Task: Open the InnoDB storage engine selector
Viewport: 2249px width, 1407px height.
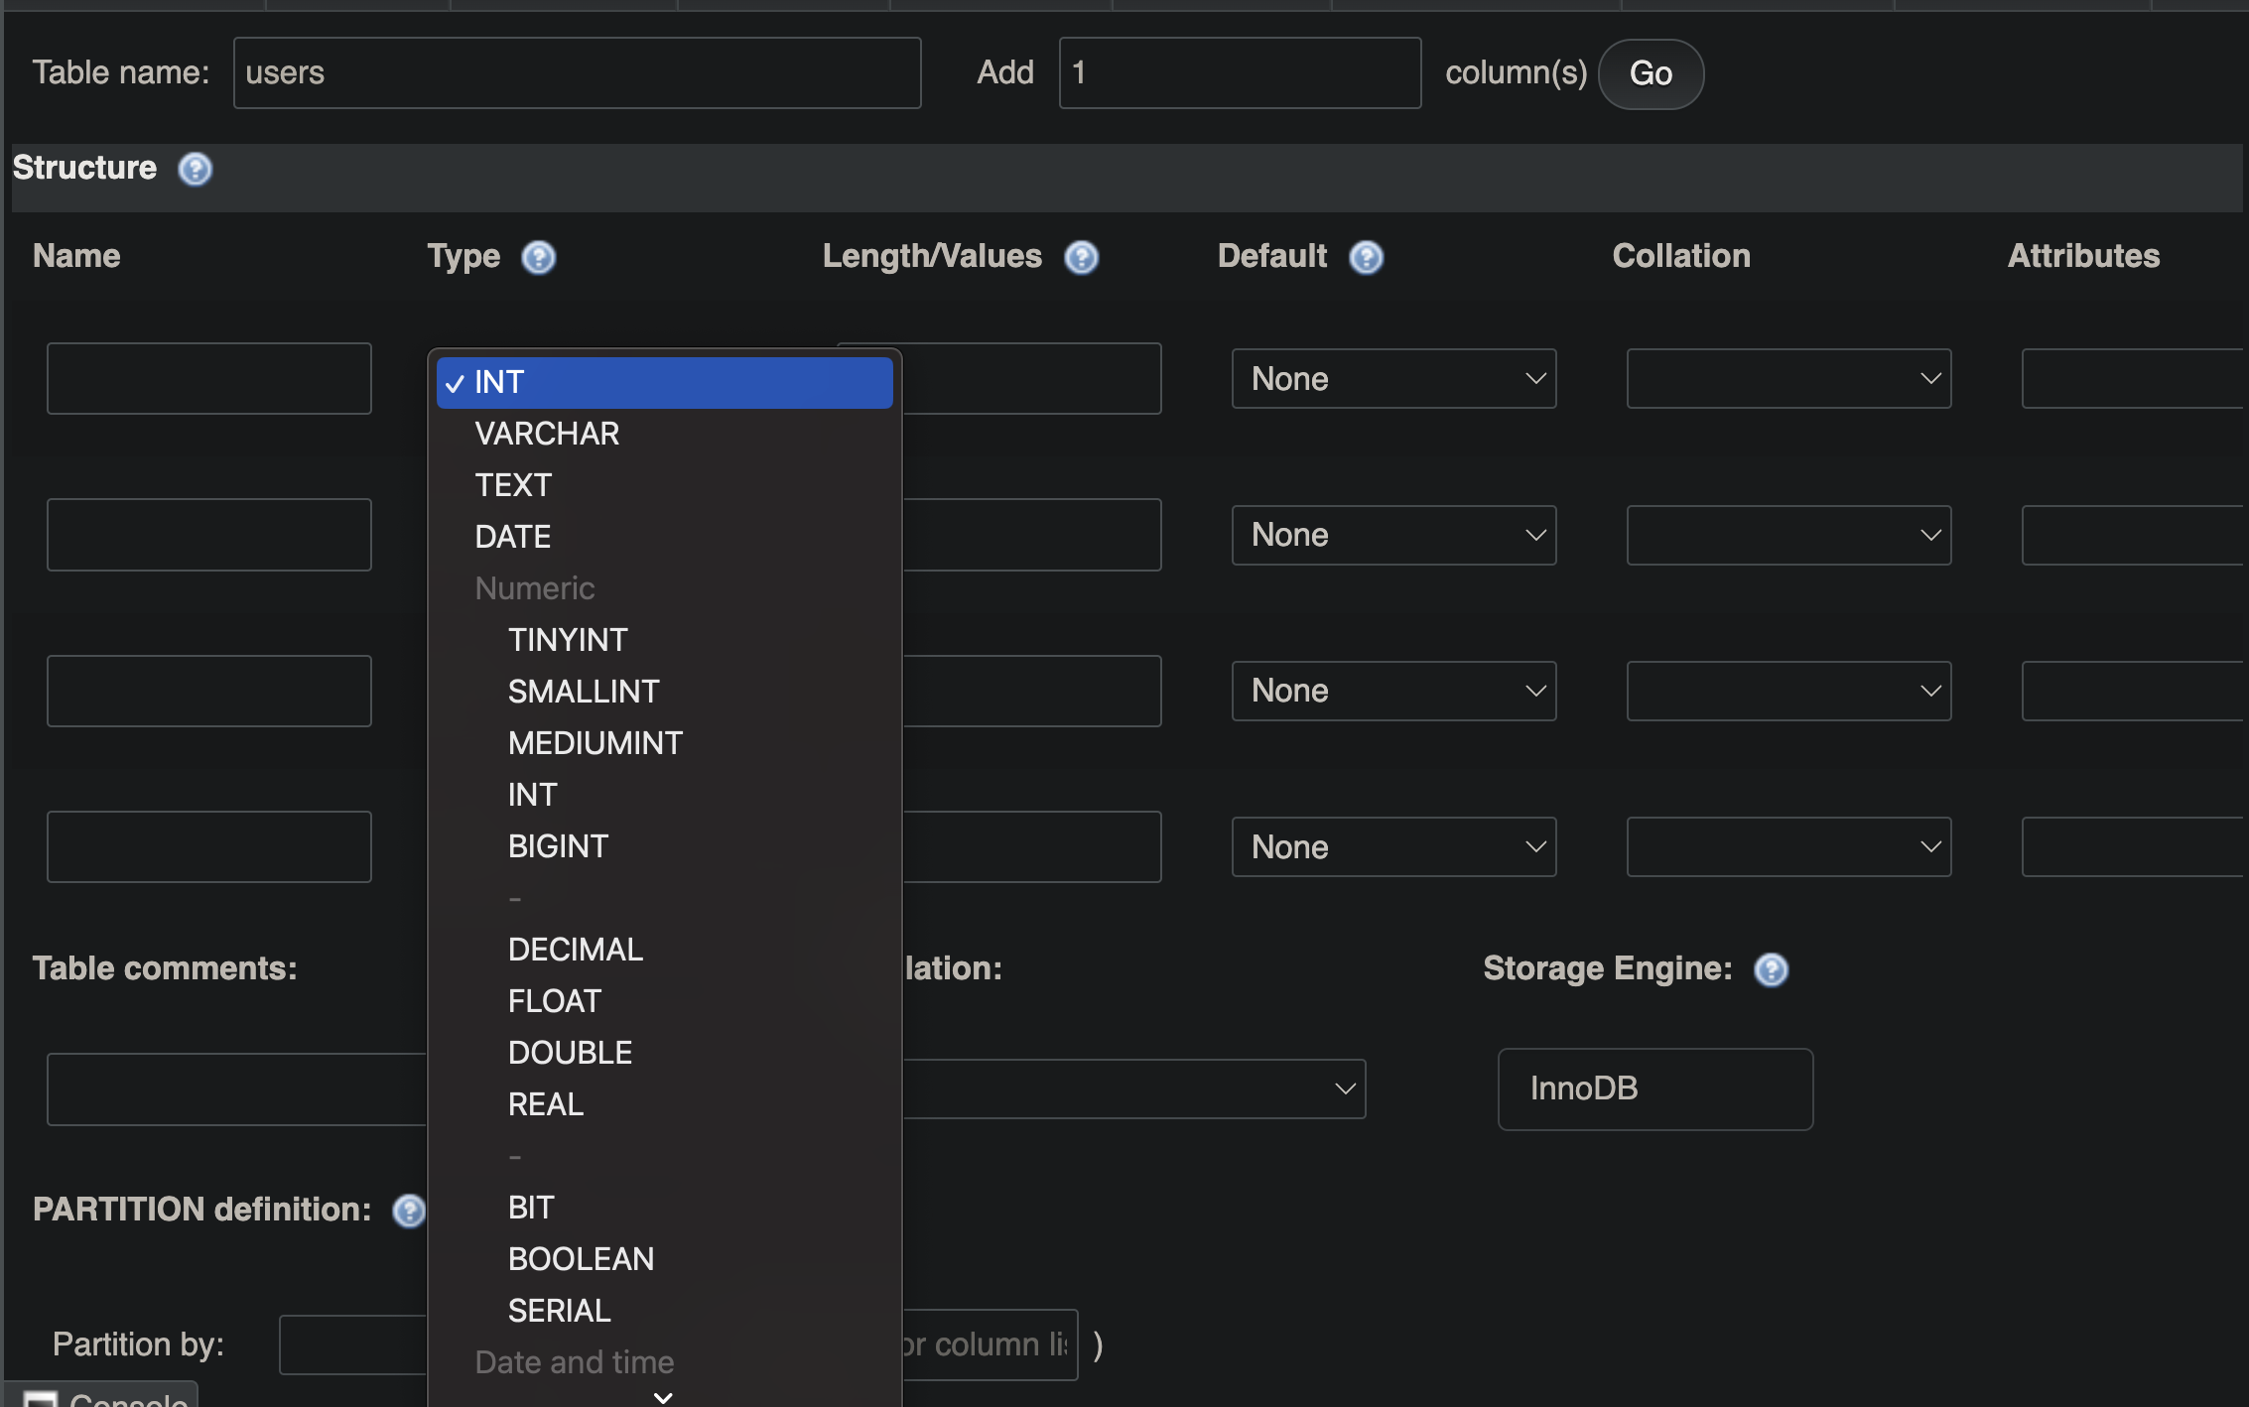Action: pyautogui.click(x=1654, y=1088)
